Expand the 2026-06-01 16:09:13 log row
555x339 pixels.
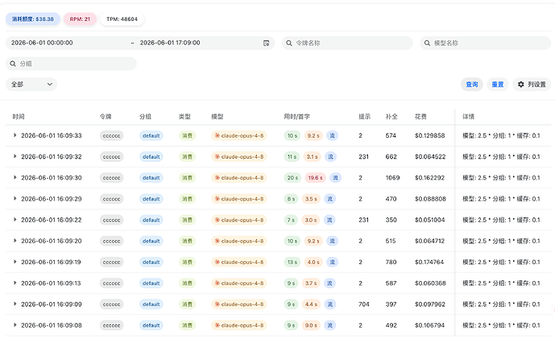[14, 283]
